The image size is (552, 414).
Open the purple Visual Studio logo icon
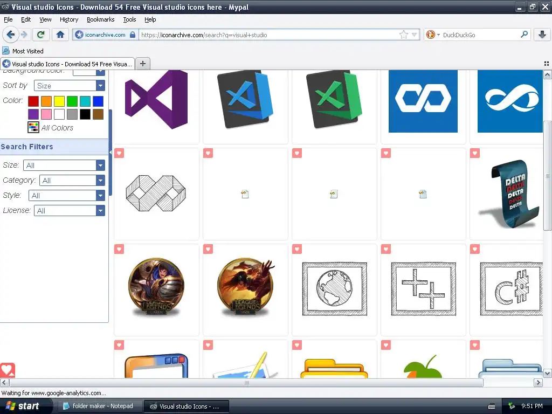pyautogui.click(x=156, y=99)
